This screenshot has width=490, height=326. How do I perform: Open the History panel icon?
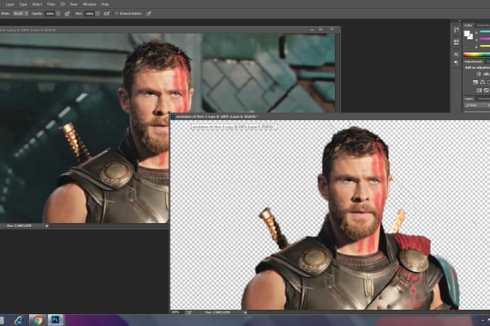(457, 30)
